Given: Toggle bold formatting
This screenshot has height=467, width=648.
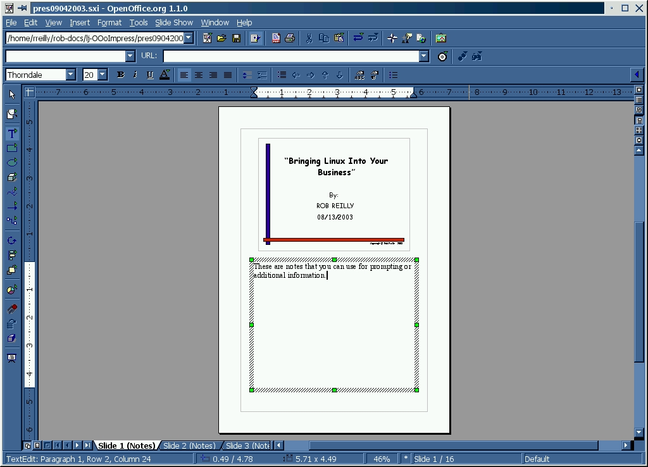Looking at the screenshot, I should 120,75.
